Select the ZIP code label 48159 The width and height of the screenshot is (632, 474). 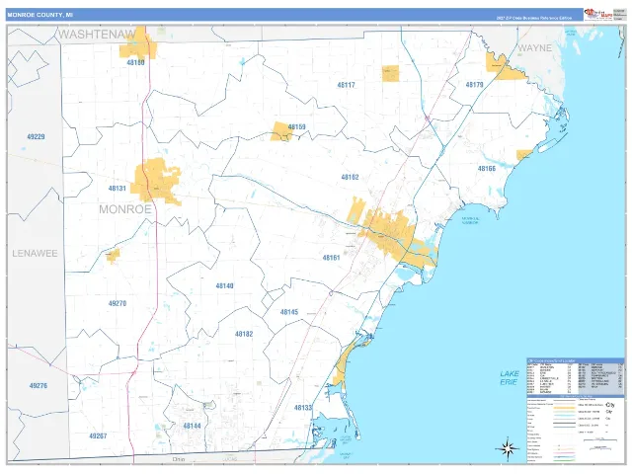tap(296, 127)
